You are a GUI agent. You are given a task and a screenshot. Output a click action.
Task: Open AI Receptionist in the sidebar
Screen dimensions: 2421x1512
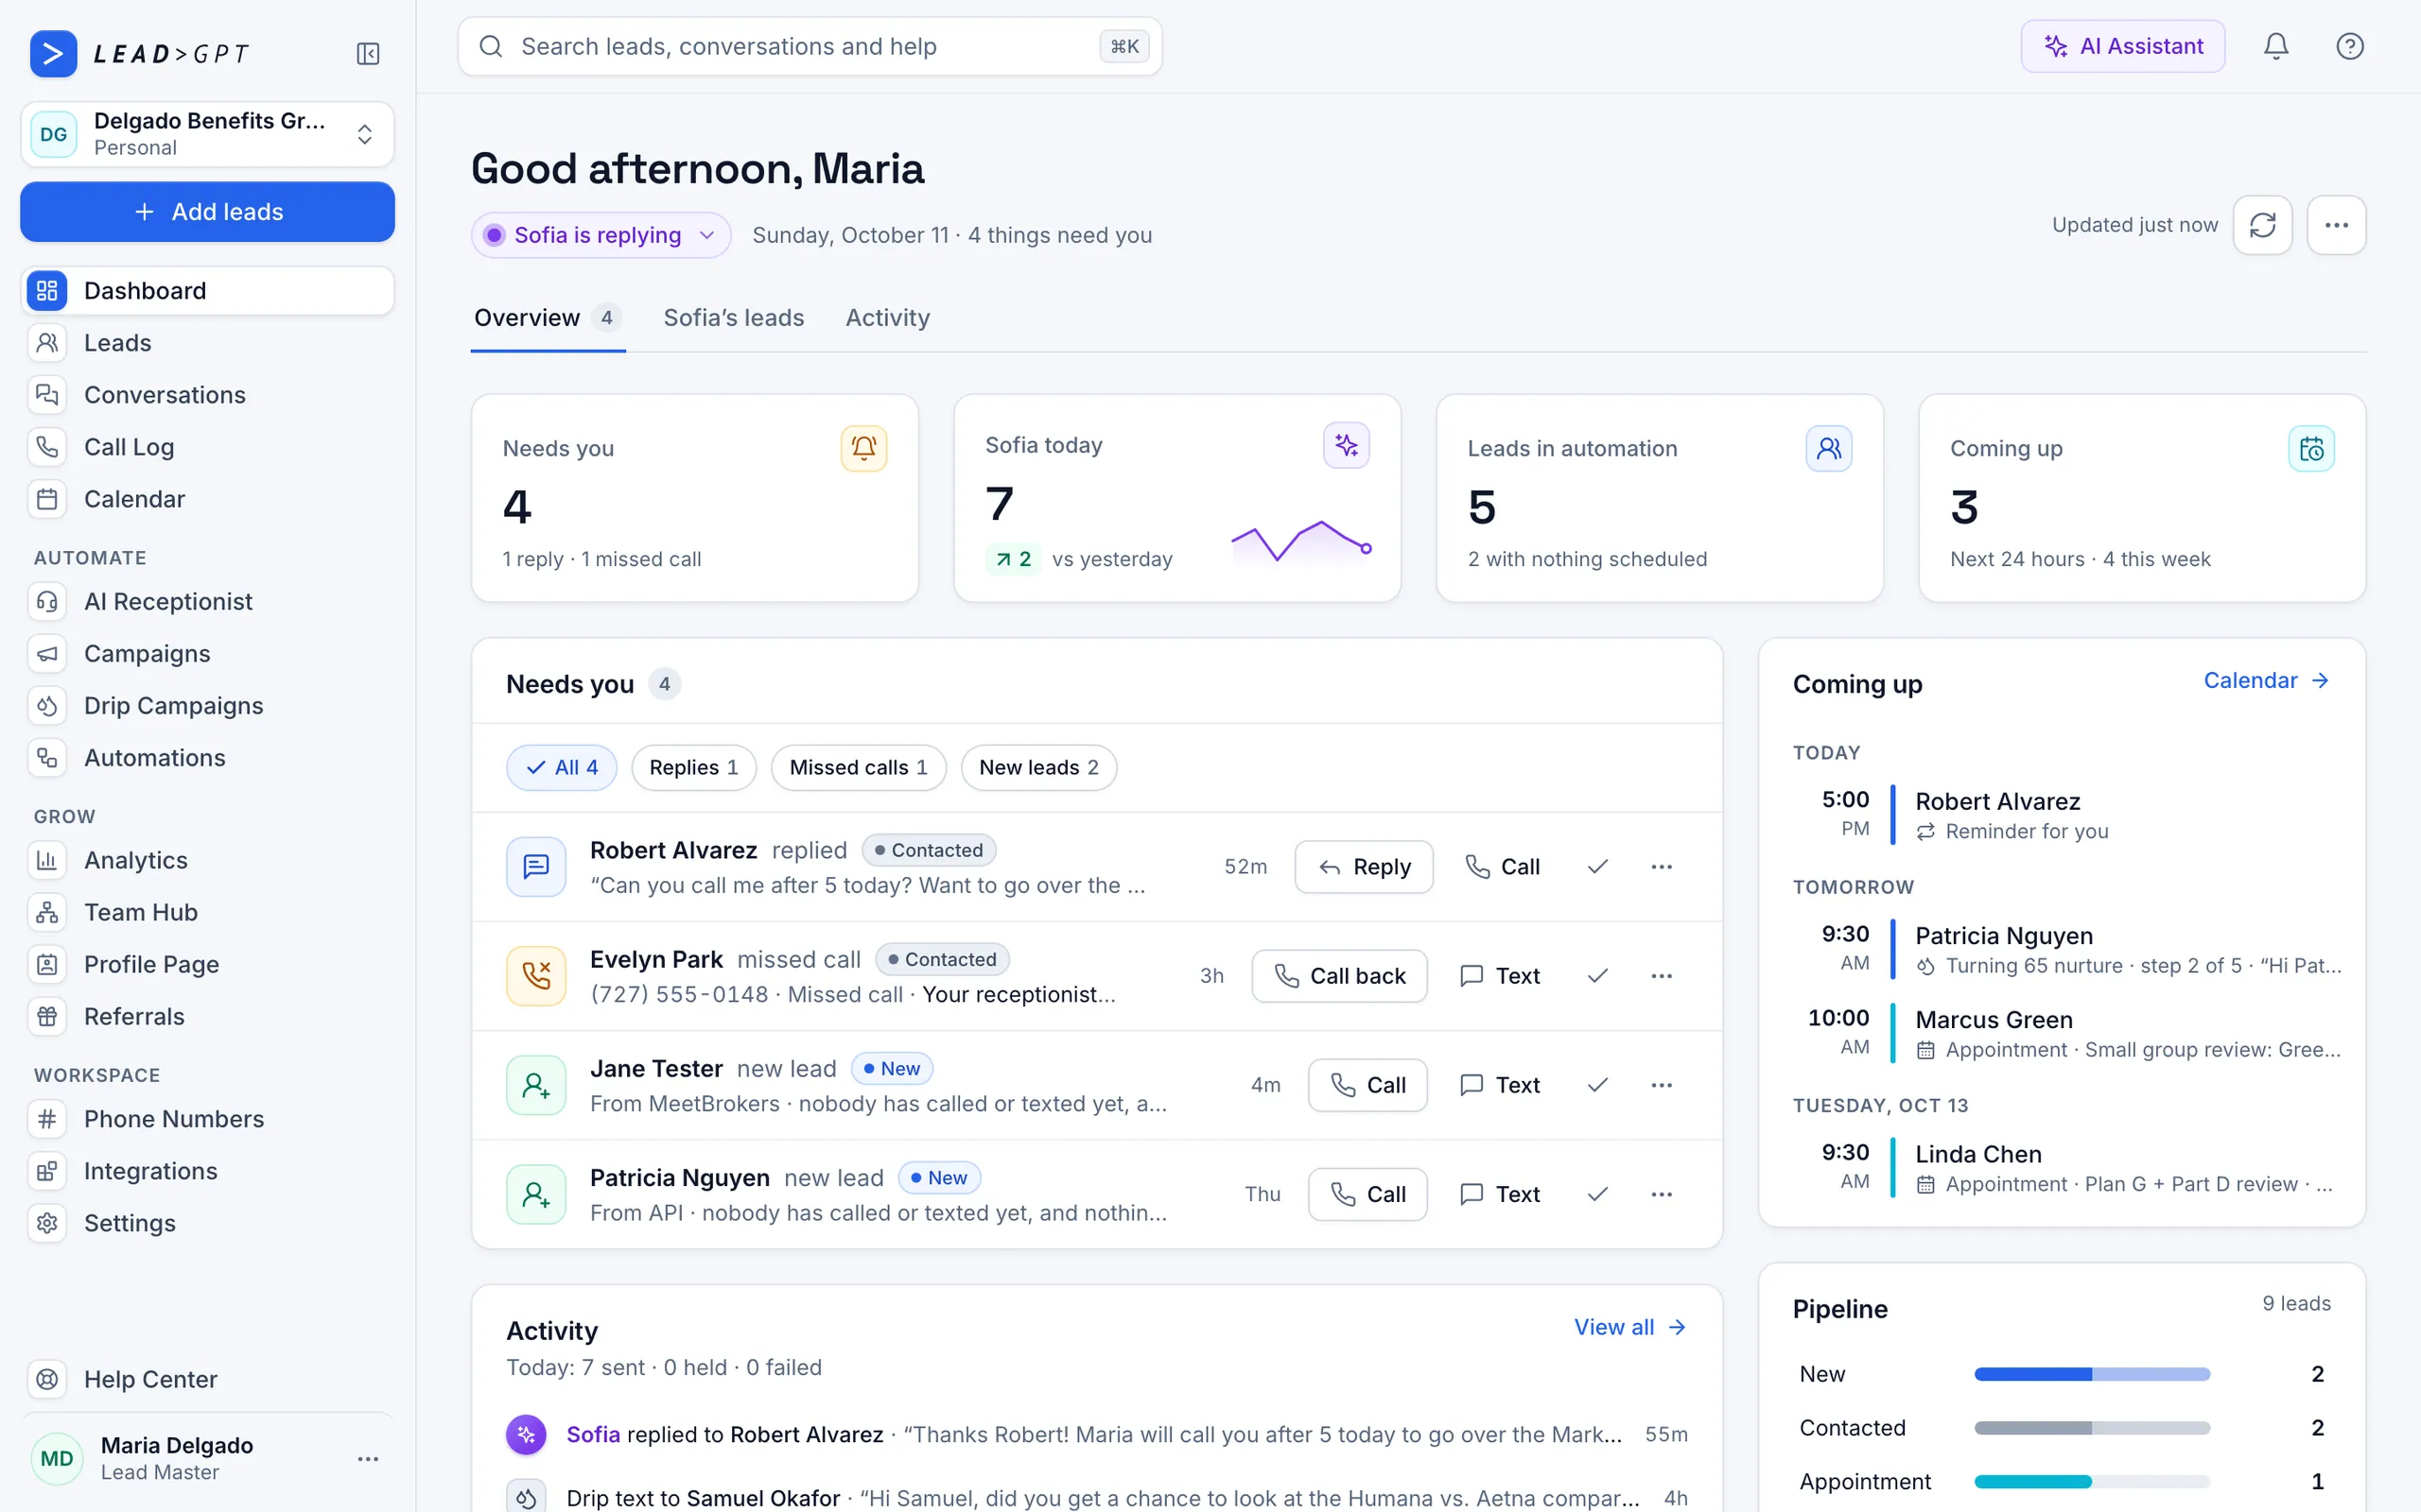[207, 602]
